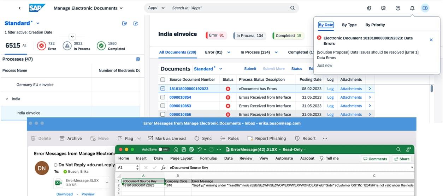Click Rules in the mail toolbar

click(229, 139)
